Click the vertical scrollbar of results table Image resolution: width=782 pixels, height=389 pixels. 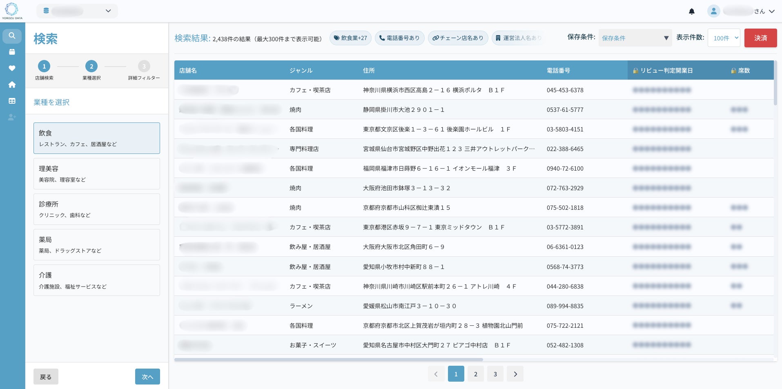tap(775, 83)
